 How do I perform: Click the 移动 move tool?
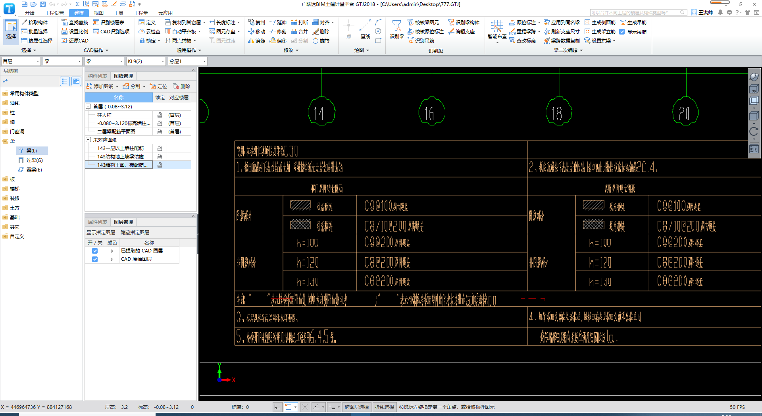point(256,31)
